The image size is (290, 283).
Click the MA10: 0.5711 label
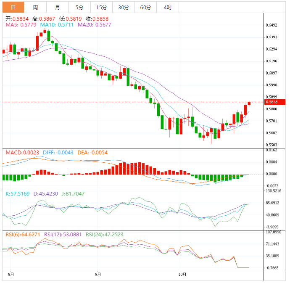(57, 25)
